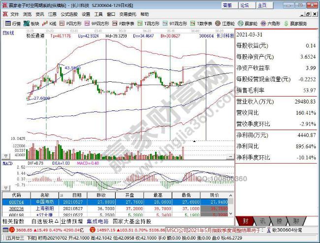The height and width of the screenshot is (243, 320).
Task: Open the 交易委托 menu
Action: (128, 14)
